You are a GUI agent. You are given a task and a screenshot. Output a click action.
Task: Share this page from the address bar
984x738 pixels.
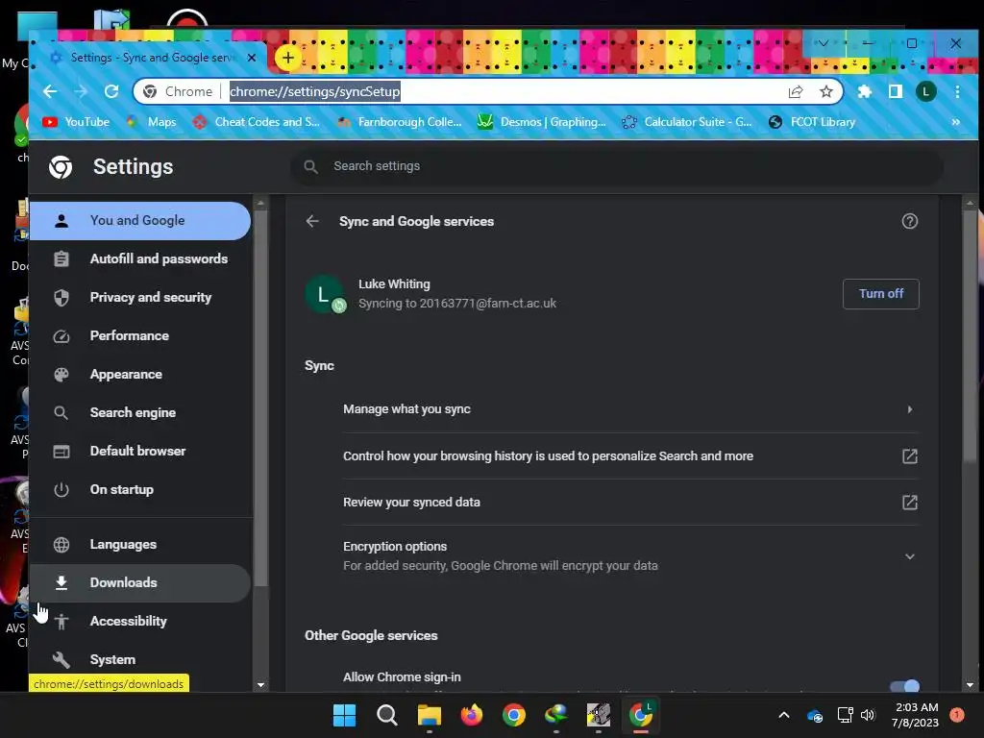click(x=795, y=91)
